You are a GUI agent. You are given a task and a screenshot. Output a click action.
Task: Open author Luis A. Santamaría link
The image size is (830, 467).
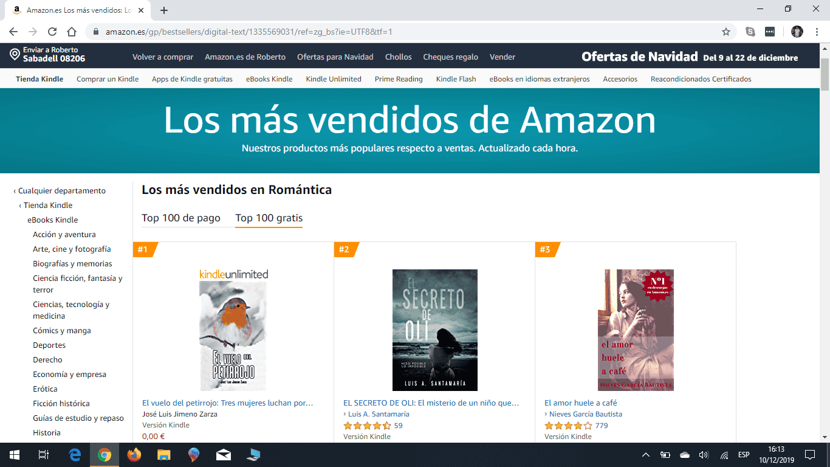tap(379, 414)
